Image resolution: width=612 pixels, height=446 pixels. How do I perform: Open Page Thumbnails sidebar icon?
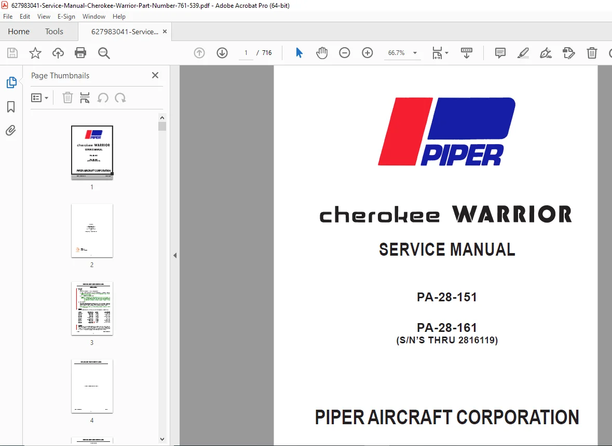(x=11, y=82)
